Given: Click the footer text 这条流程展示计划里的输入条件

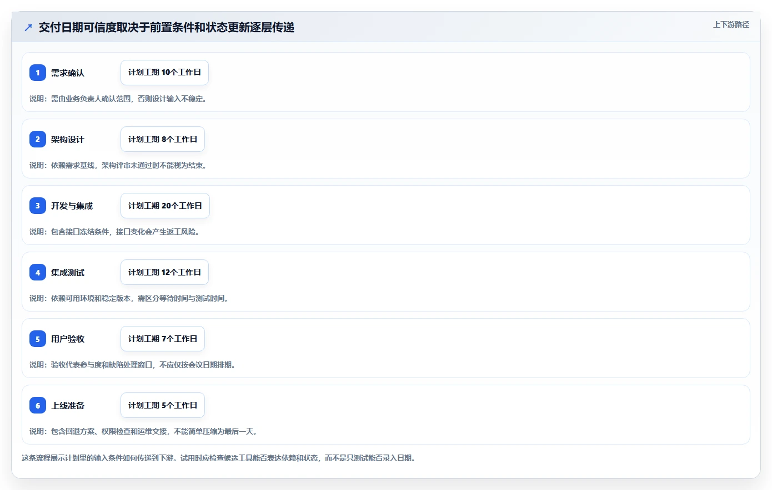Looking at the screenshot, I should pos(219,458).
